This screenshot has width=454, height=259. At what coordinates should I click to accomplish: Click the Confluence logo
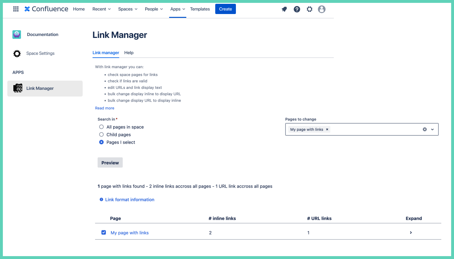46,9
